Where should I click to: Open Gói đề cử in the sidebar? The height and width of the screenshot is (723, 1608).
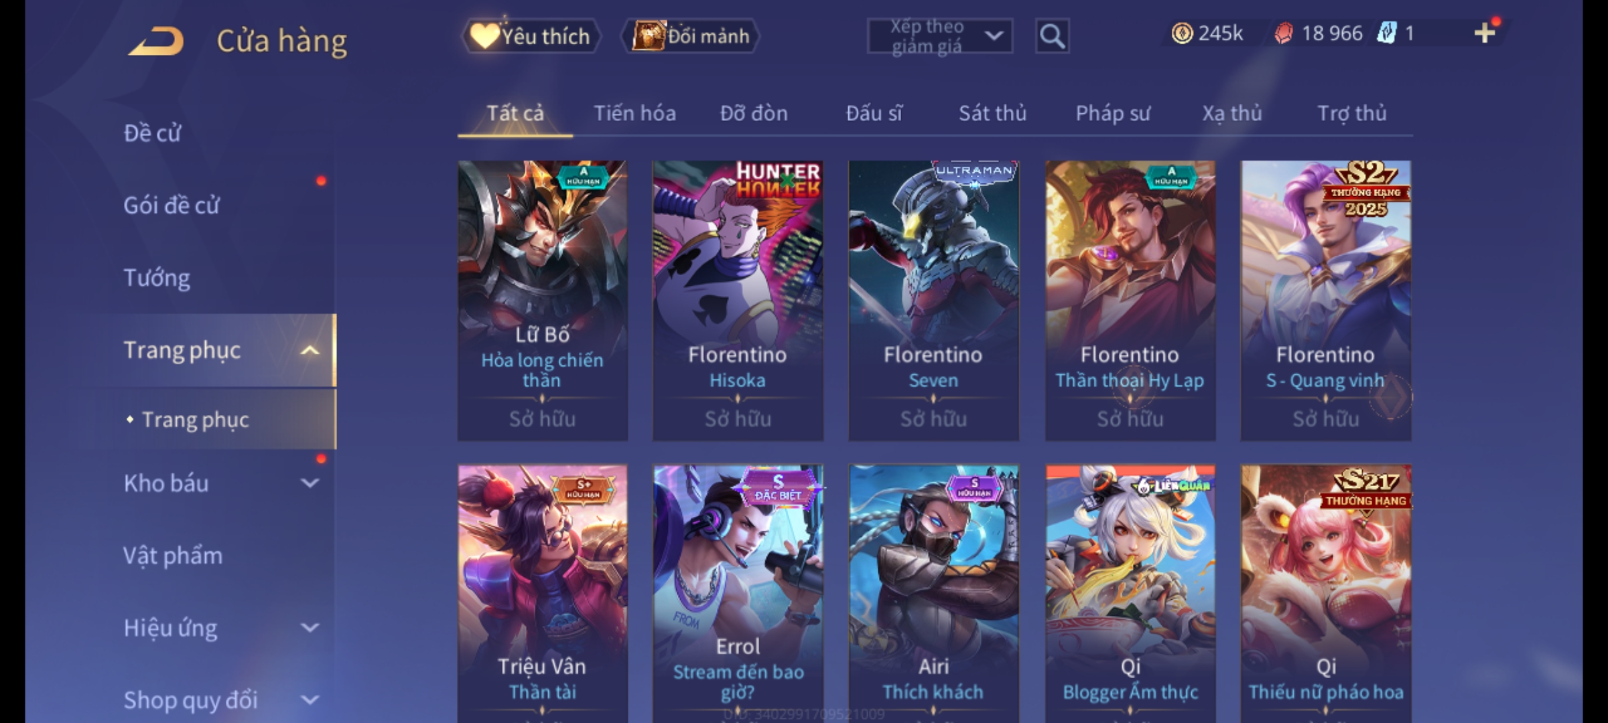pos(172,206)
